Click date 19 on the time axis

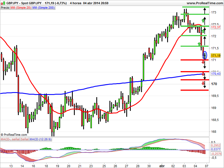click(x=57, y=166)
